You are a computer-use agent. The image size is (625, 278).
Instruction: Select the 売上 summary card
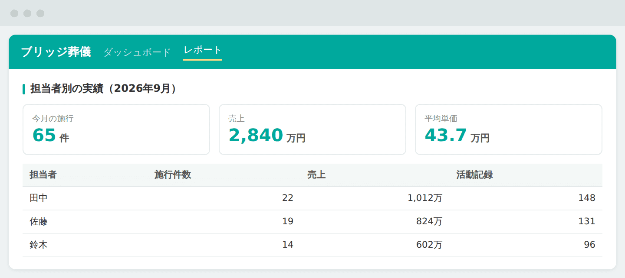coord(312,129)
